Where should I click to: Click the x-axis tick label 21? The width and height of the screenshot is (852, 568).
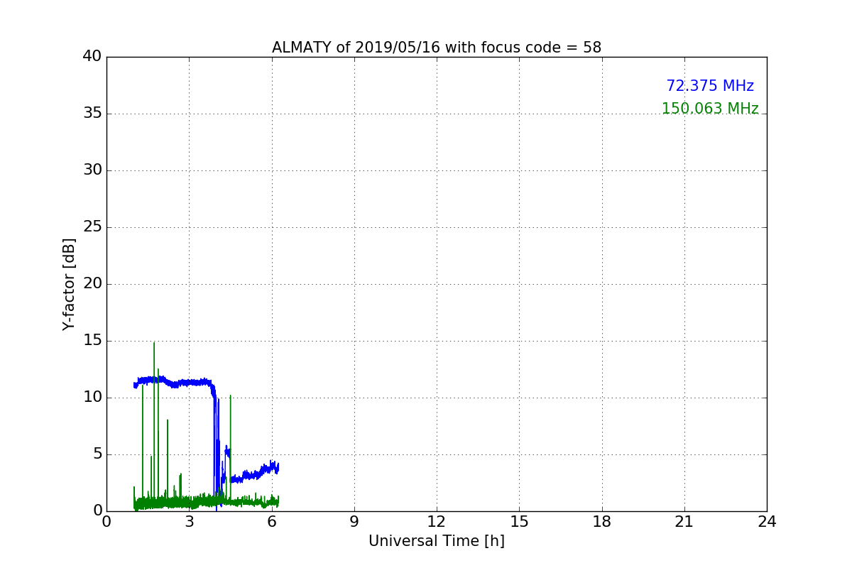click(x=684, y=522)
